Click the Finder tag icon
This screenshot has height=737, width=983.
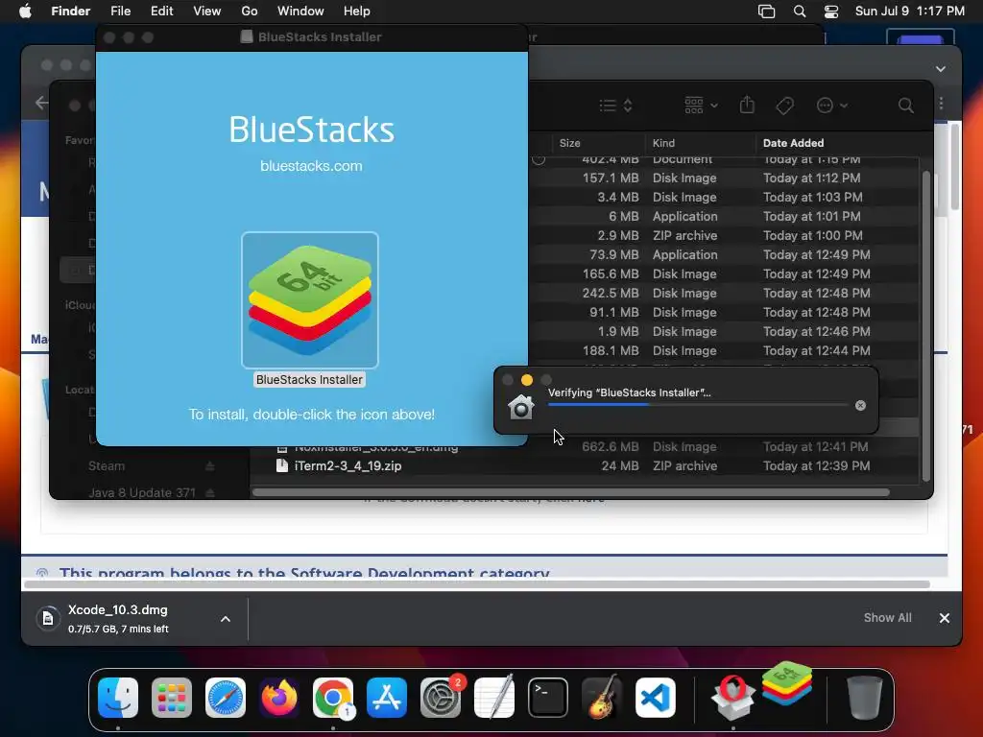pyautogui.click(x=784, y=106)
